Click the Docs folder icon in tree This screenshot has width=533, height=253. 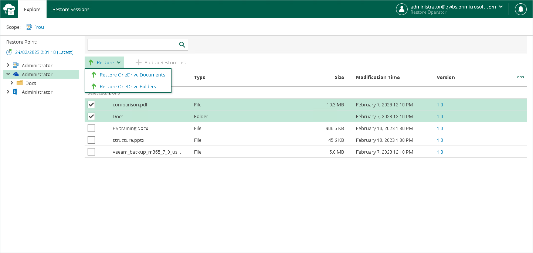pyautogui.click(x=20, y=83)
